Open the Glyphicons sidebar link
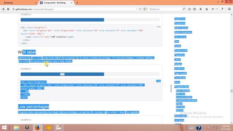 point(180,19)
